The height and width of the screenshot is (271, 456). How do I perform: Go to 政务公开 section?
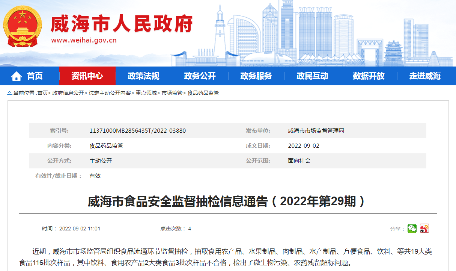click(200, 76)
